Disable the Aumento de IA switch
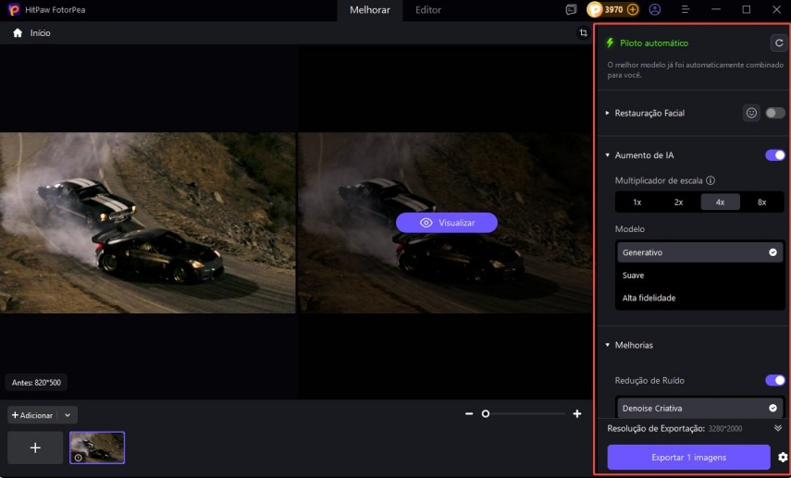 [775, 155]
